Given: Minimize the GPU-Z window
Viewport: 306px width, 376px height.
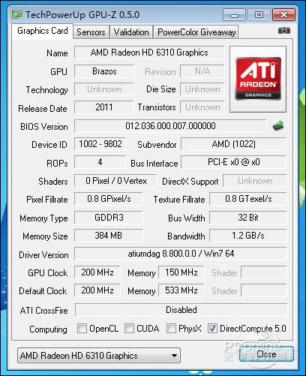Looking at the screenshot, I should click(x=234, y=15).
